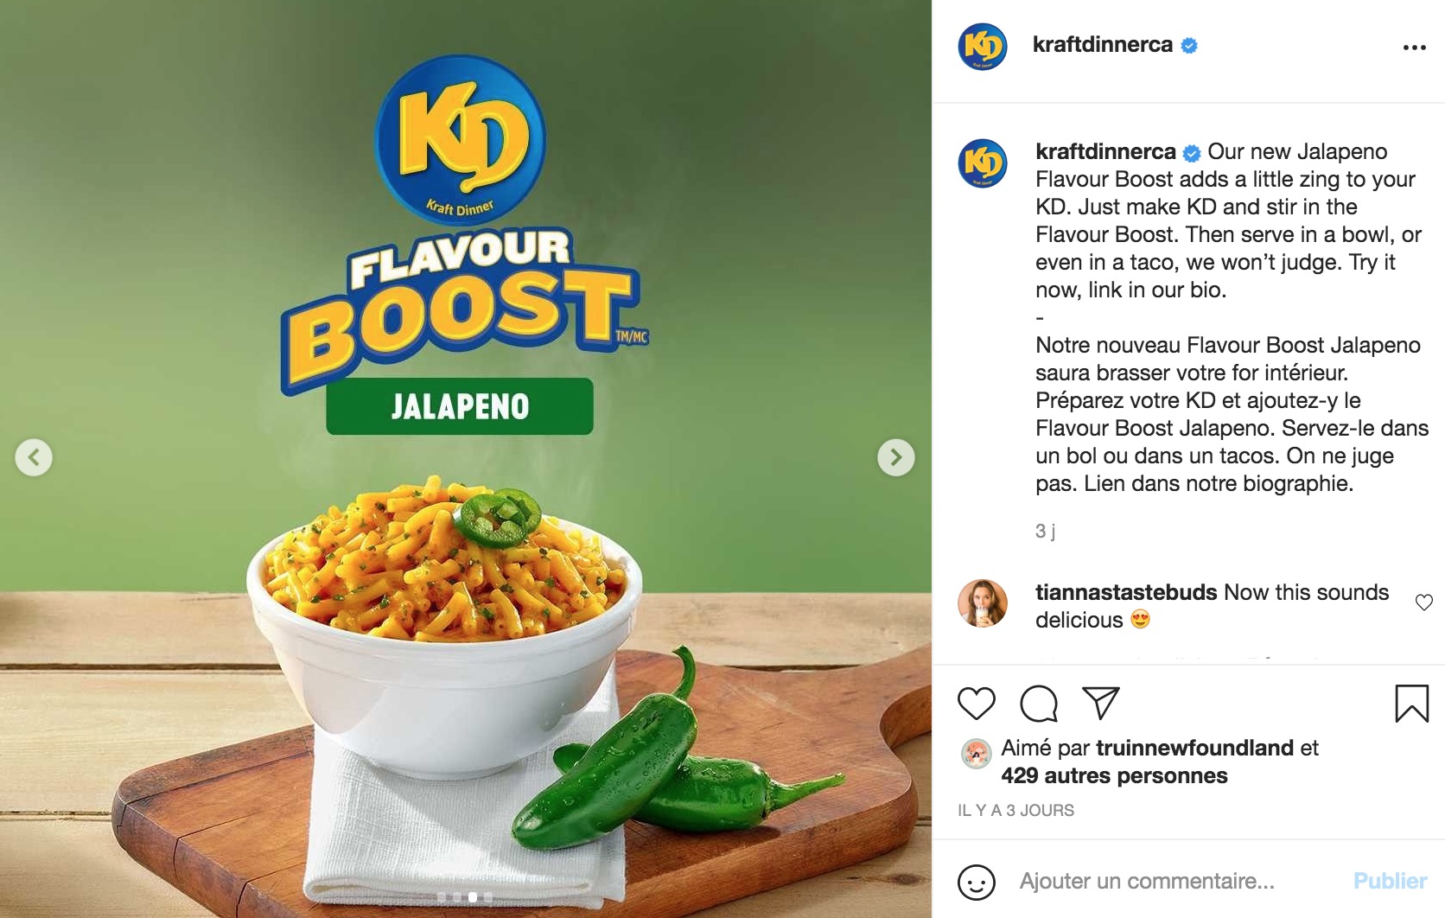Go to next carousel image
The height and width of the screenshot is (918, 1445).
point(895,457)
